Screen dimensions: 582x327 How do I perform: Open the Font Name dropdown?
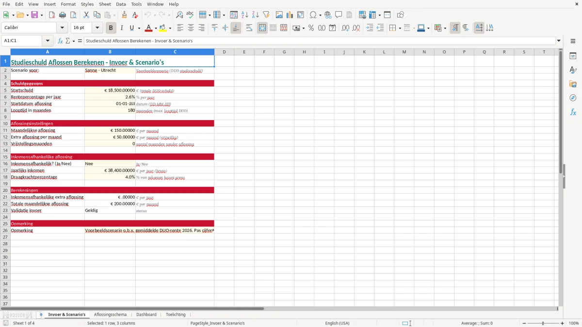point(62,28)
